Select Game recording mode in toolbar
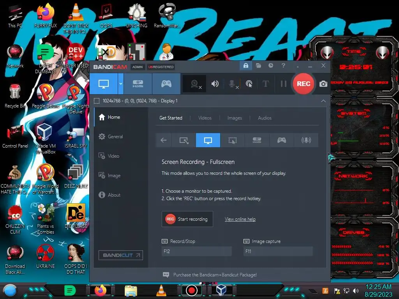 166,84
